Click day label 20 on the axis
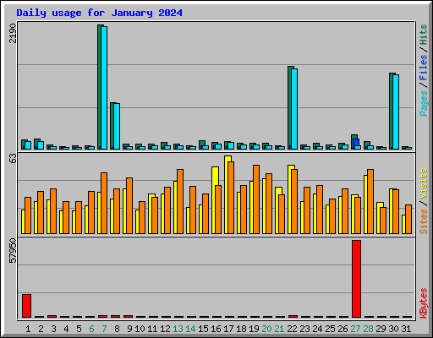The height and width of the screenshot is (338, 433). coord(266,329)
